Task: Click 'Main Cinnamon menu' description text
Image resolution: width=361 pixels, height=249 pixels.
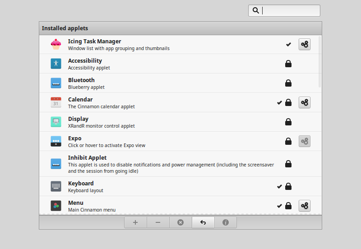Action: pos(92,210)
